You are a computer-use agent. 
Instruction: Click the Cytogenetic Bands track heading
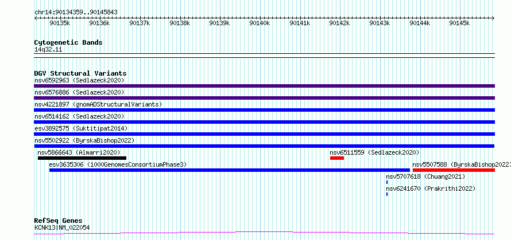tap(68, 42)
